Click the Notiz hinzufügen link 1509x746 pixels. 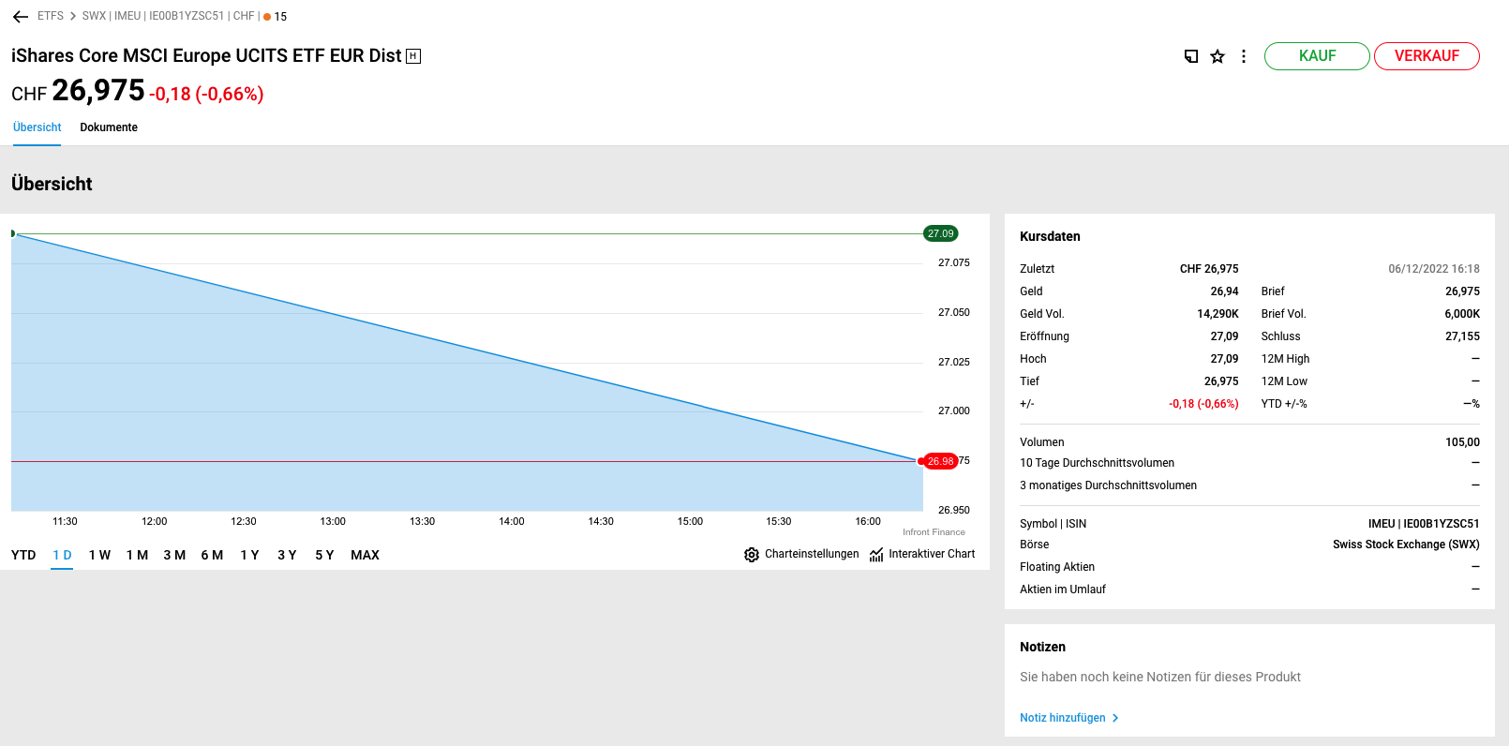1069,718
